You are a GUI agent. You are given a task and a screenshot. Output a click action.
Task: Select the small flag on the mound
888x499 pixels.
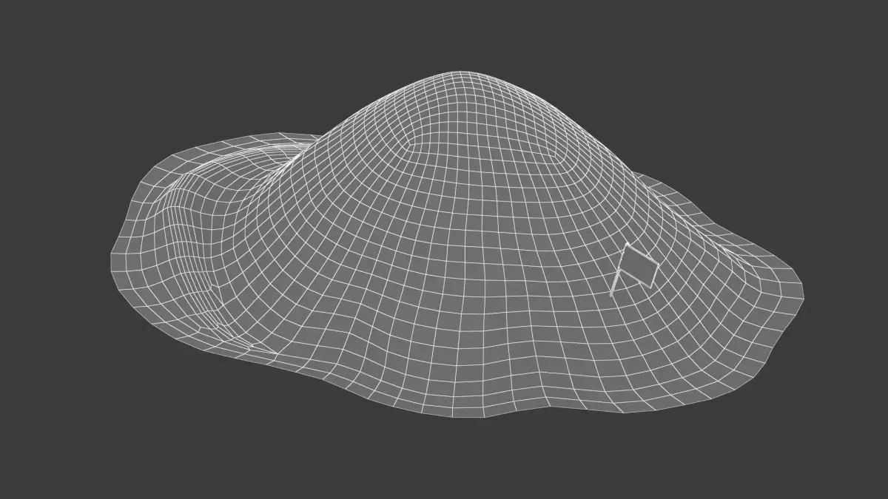[x=634, y=269]
